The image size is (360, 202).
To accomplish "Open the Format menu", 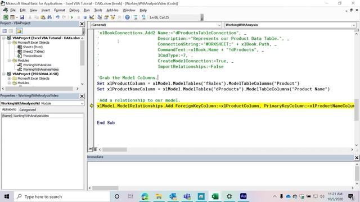I will (60, 10).
